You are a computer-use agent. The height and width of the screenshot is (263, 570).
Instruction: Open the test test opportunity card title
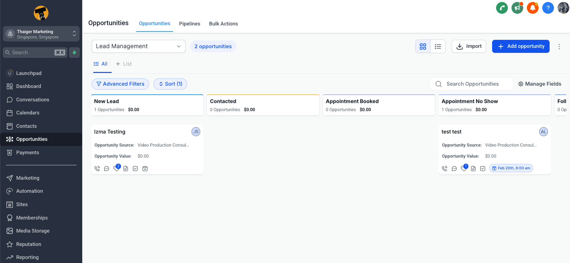tap(451, 132)
